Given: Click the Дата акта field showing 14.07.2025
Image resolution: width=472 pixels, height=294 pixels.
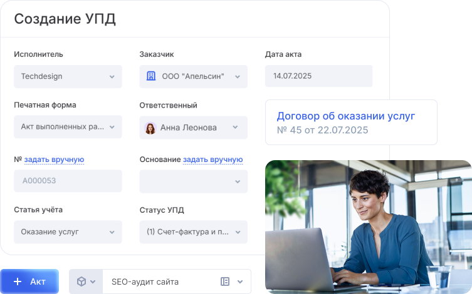Looking at the screenshot, I should (318, 76).
